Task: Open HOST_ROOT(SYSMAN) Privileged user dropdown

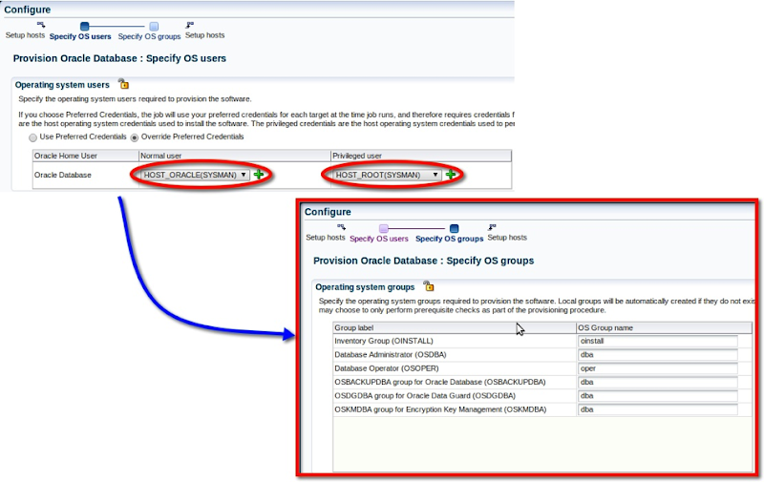Action: click(388, 175)
